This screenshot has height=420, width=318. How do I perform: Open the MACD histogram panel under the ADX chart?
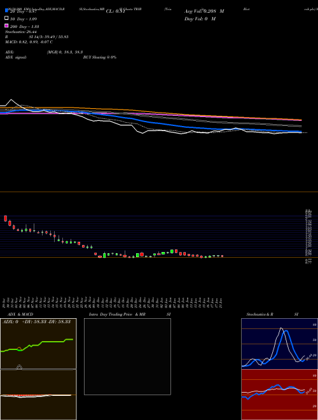pos(38,395)
